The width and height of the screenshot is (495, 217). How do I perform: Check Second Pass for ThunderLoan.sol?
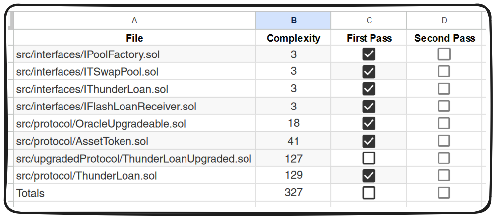pos(444,175)
